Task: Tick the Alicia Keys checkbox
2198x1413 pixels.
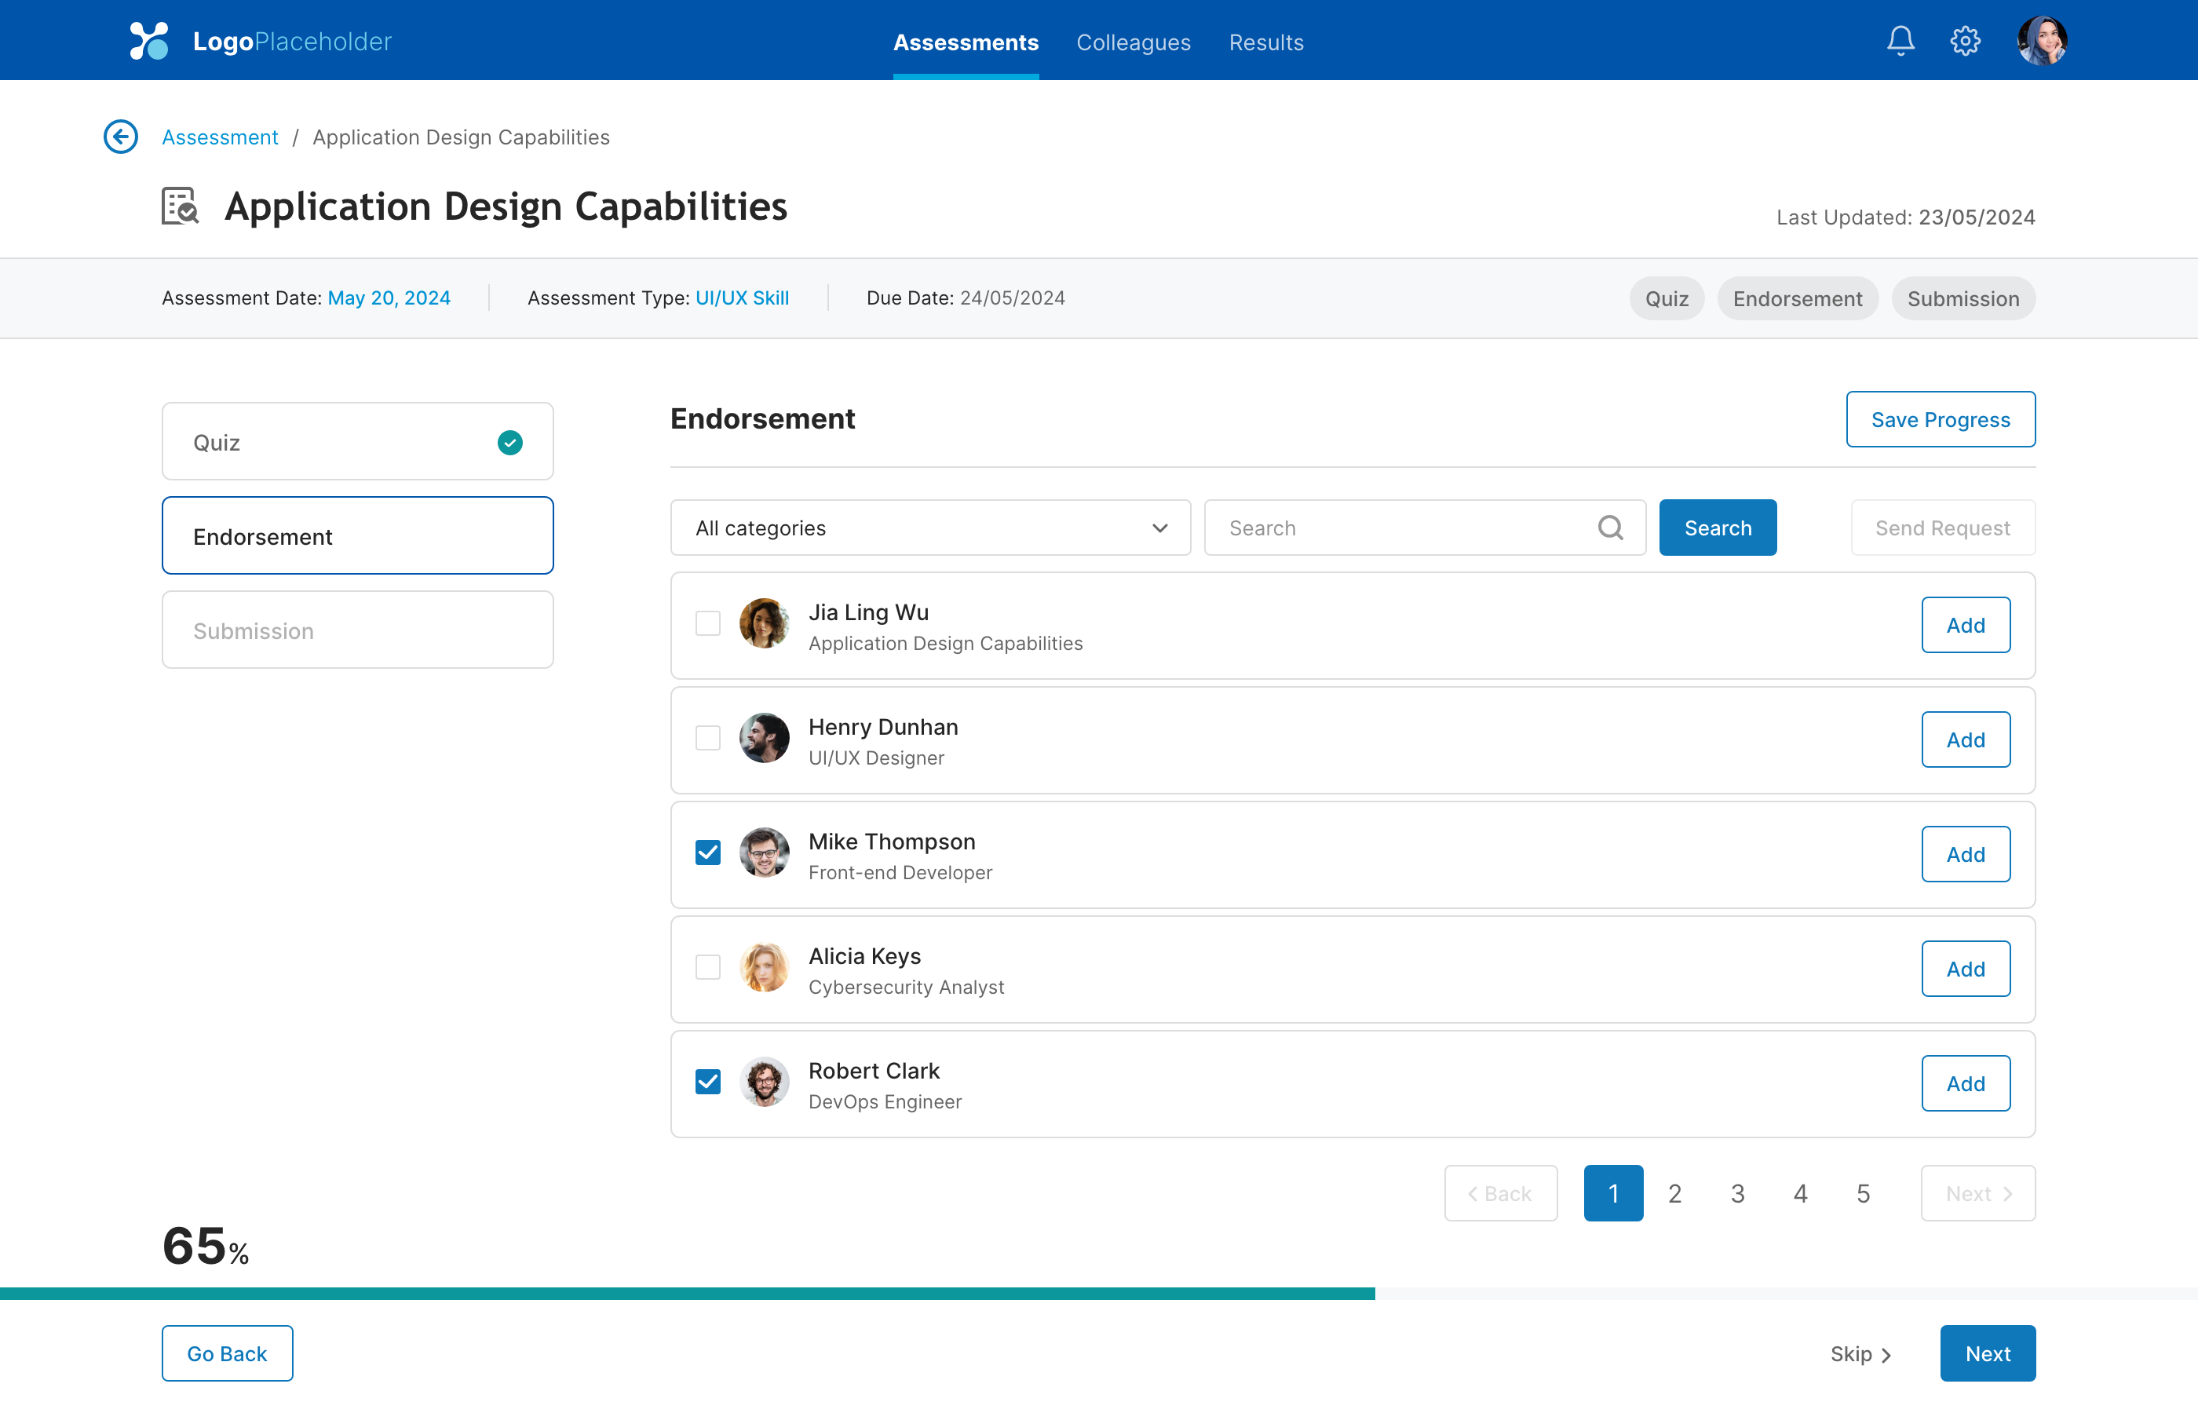Action: (707, 968)
